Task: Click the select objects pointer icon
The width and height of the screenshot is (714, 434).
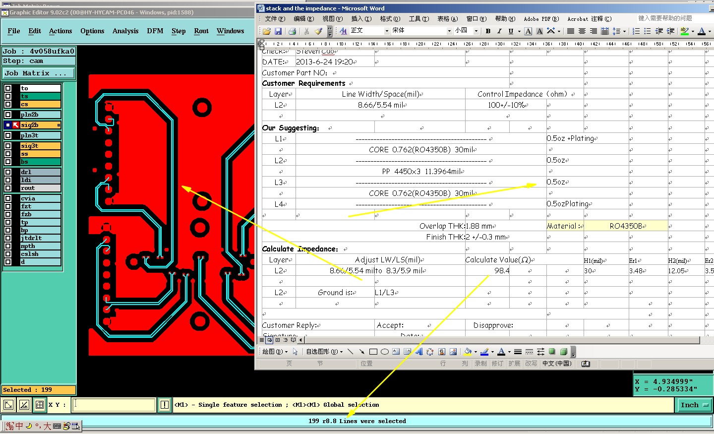Action: tap(295, 352)
